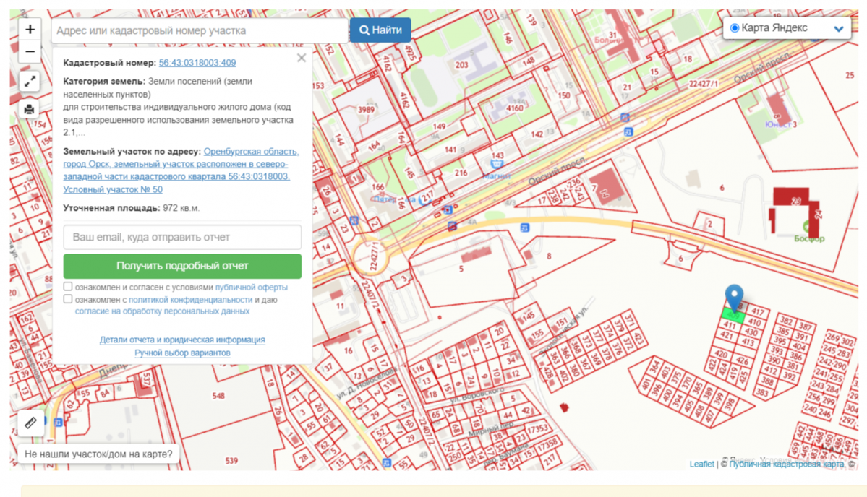Click the Magnit store icon on map
This screenshot has width=867, height=497.
click(x=497, y=165)
